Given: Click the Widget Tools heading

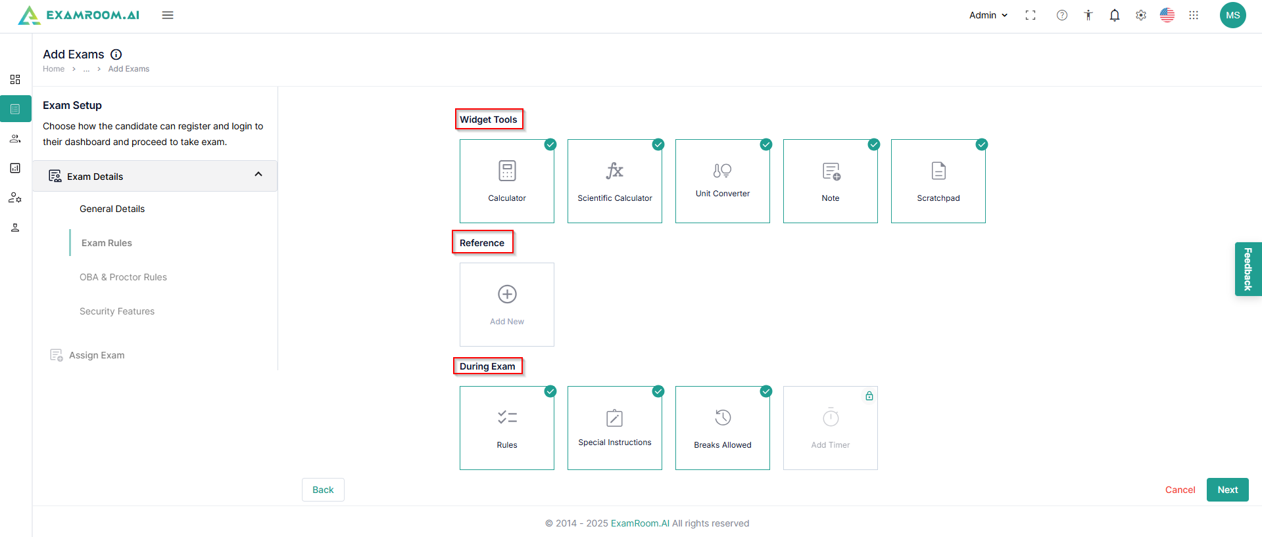Looking at the screenshot, I should pos(489,119).
